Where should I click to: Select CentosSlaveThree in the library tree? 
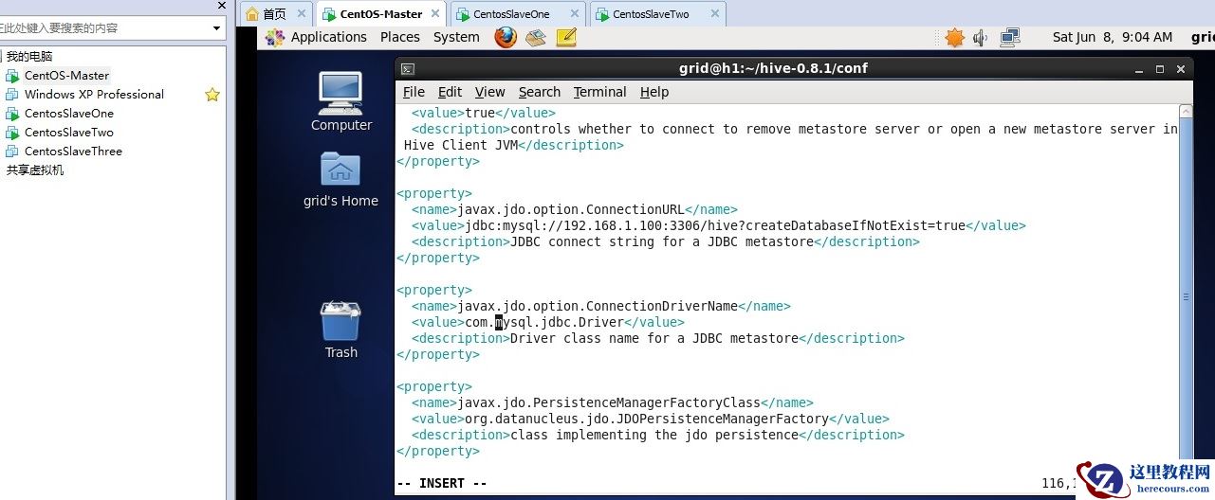click(73, 152)
